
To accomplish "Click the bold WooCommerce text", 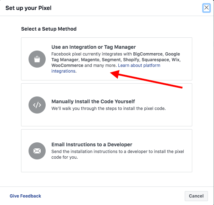I will (x=67, y=65).
